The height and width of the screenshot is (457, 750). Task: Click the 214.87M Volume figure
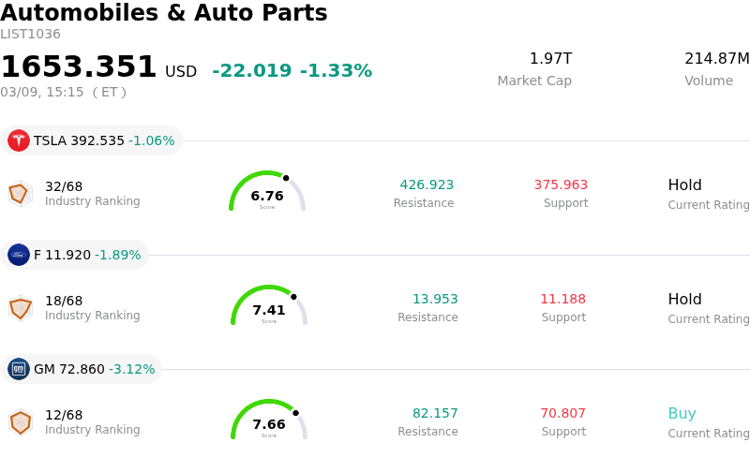point(716,59)
